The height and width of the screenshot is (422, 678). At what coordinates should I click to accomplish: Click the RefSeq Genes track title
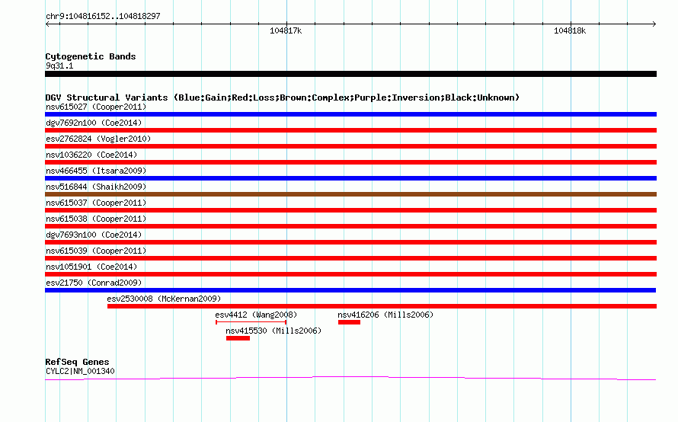tap(77, 362)
